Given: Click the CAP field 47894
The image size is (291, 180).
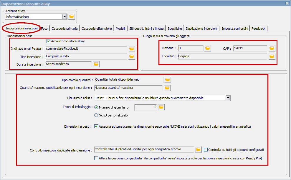Looking at the screenshot, I should (x=250, y=49).
